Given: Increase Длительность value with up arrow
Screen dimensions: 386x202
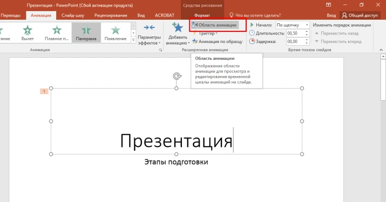Looking at the screenshot, I should click(x=306, y=31).
